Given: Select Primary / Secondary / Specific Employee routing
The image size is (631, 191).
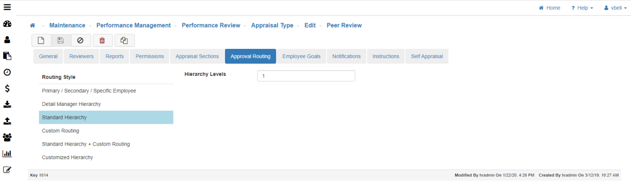Looking at the screenshot, I should point(106,91).
